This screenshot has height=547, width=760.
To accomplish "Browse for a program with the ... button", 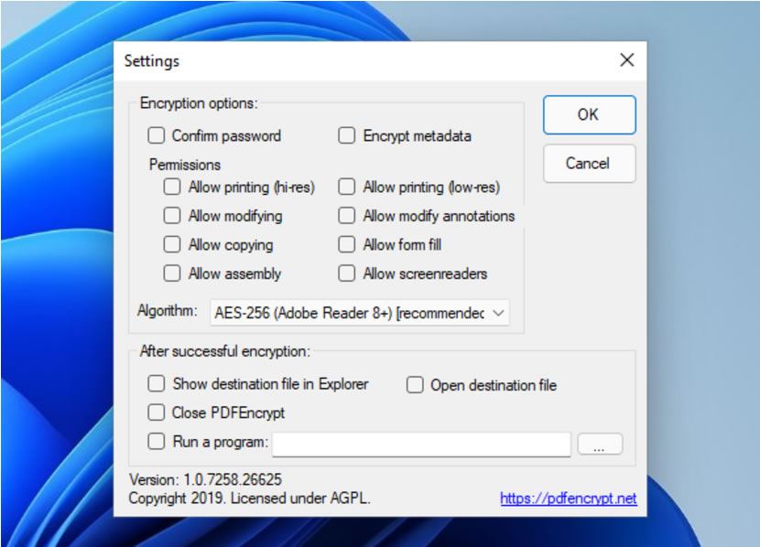I will (600, 444).
